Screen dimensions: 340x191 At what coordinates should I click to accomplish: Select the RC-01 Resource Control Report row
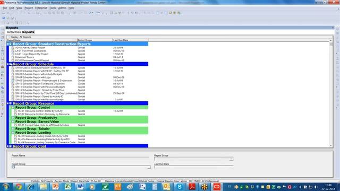coord(79,60)
